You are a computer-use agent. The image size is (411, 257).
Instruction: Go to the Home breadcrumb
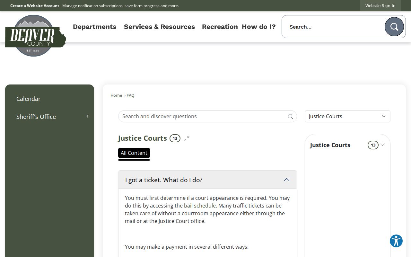pyautogui.click(x=116, y=95)
